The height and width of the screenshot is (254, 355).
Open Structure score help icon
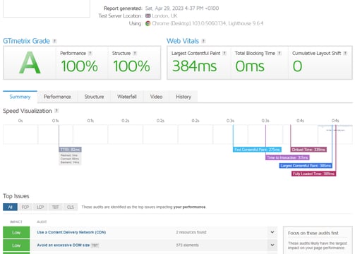pos(135,53)
